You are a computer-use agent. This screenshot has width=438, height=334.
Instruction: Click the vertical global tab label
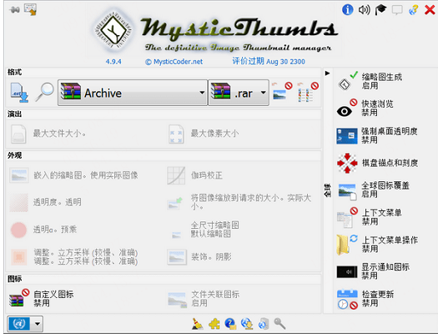[x=327, y=190]
